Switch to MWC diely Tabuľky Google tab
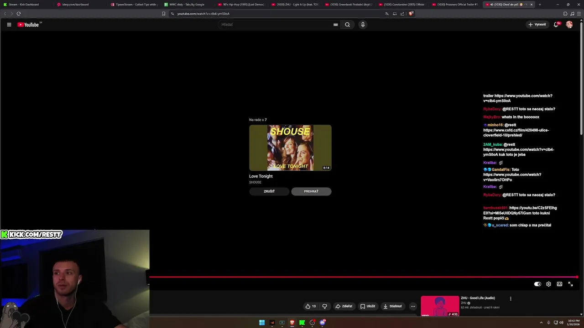584x328 pixels. (187, 5)
